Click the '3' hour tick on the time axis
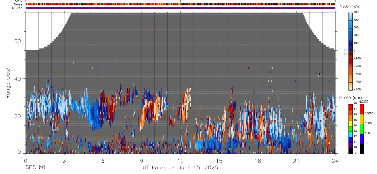The image size is (377, 174). pos(64,161)
